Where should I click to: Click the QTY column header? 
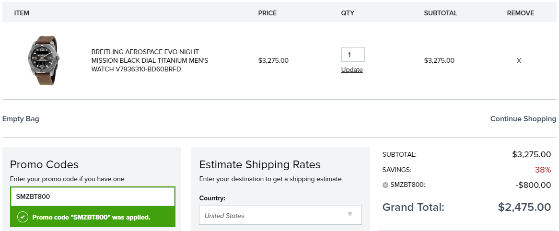pyautogui.click(x=348, y=13)
